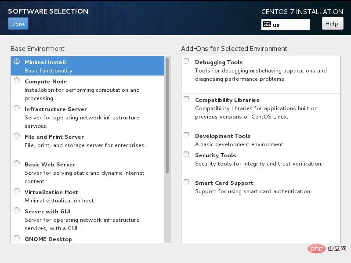Check the Compatibility Libraries add-on

(x=186, y=99)
